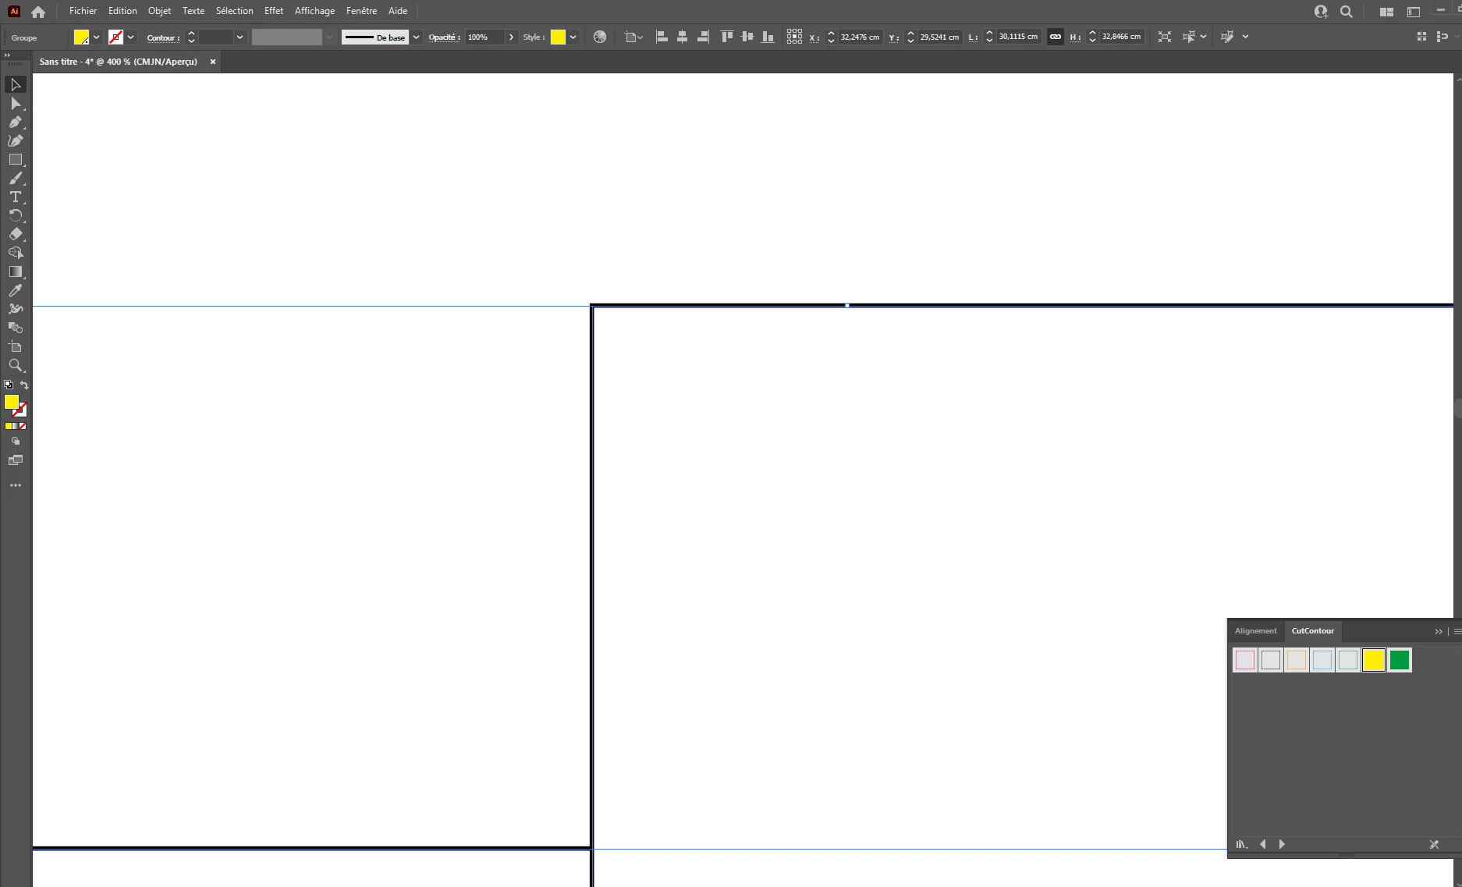Screen dimensions: 1462x887
Task: Set color fill mode below swatches
Action: click(x=9, y=426)
